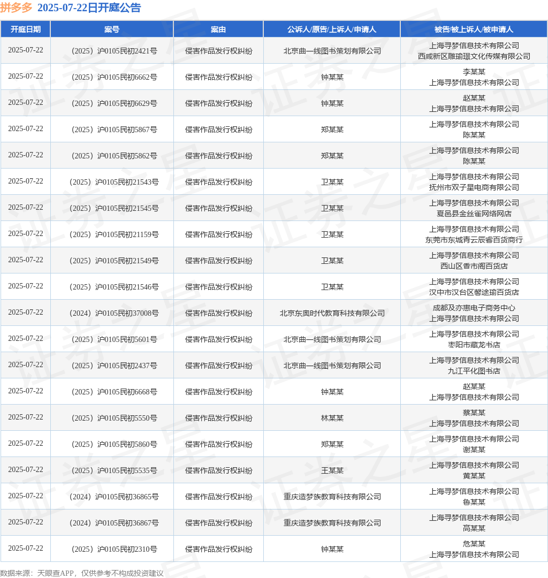The width and height of the screenshot is (548, 578).
Task: Click defendant 陈某某 in the 5867号 row
Action: coord(474,135)
